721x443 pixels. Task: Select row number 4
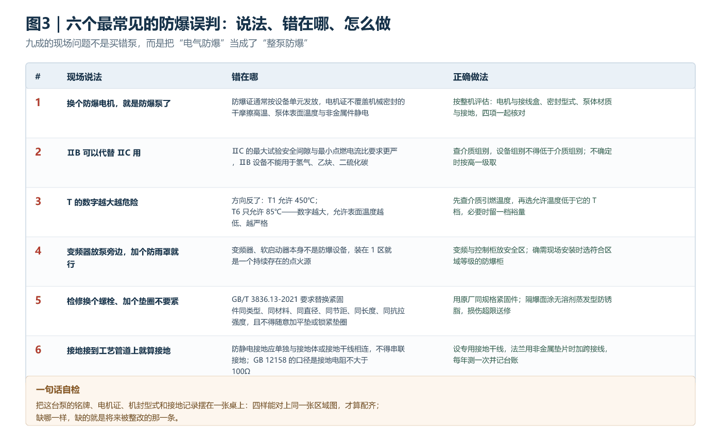coord(38,251)
